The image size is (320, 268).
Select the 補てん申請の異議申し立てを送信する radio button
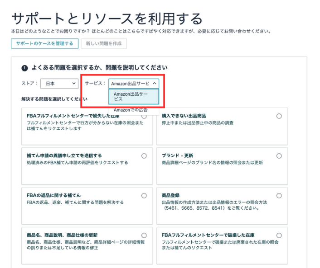(144, 156)
